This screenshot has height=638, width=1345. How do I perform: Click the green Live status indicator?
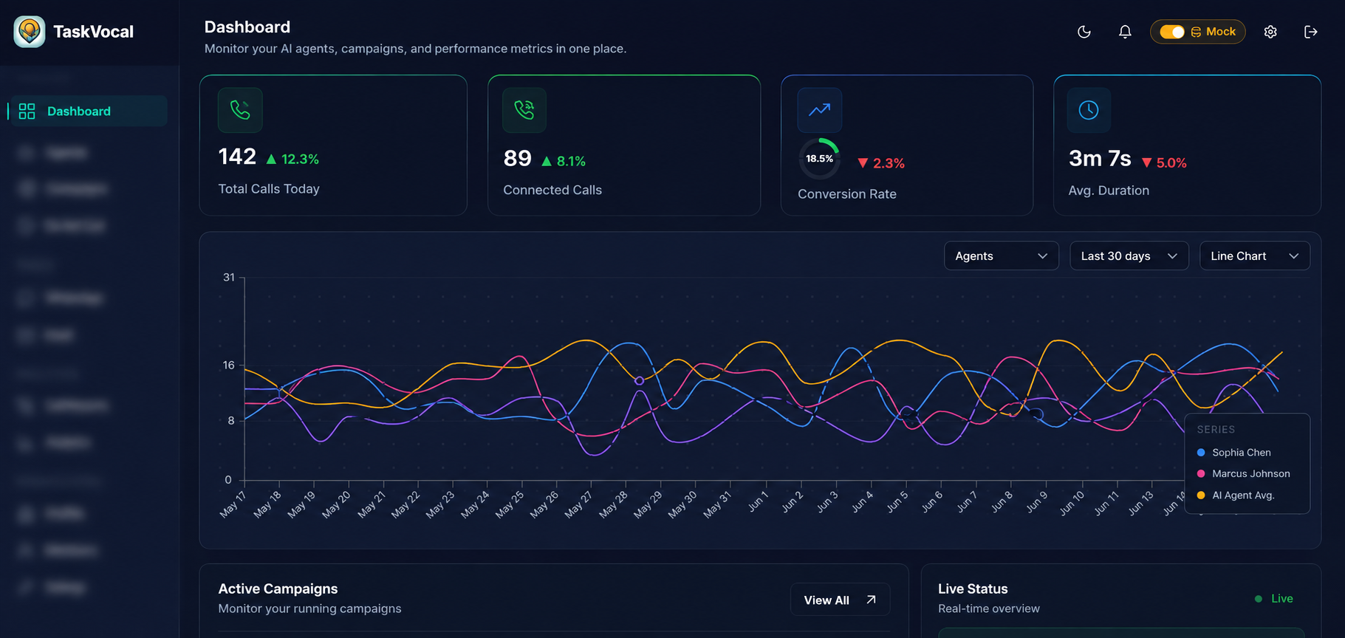1274,598
